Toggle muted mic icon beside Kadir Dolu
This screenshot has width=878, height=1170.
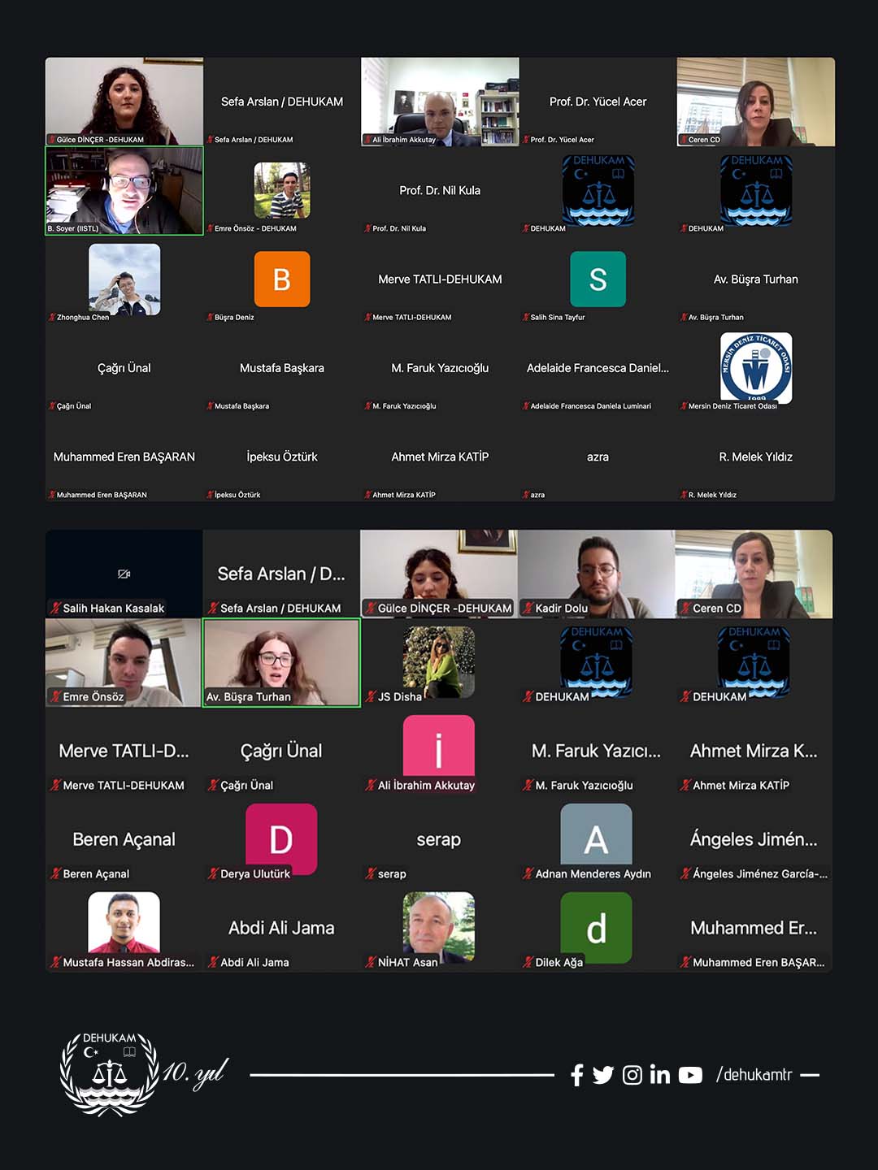(x=528, y=608)
